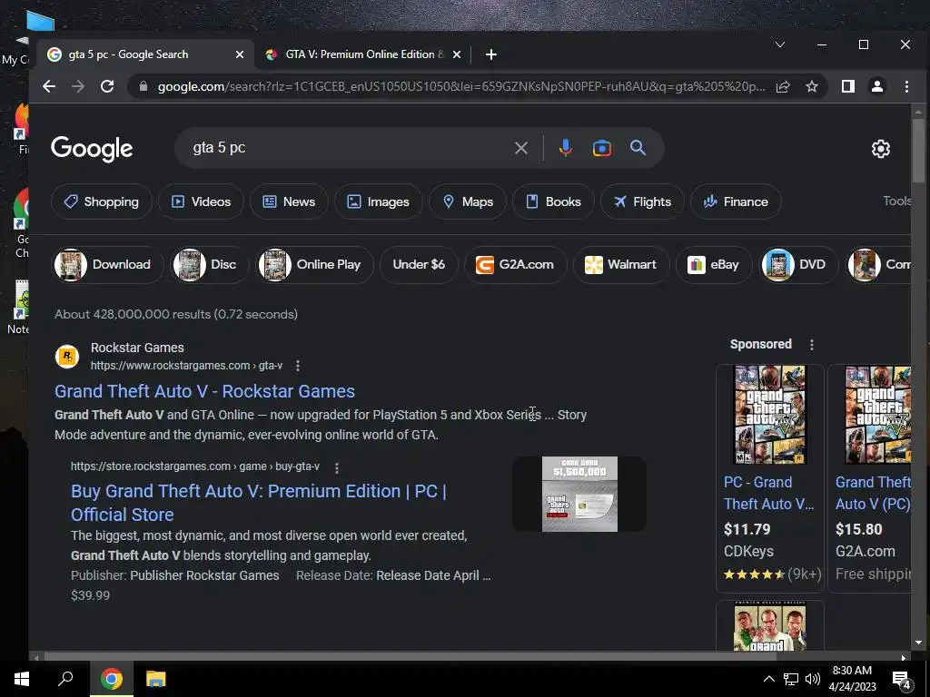Viewport: 930px width, 697px height.
Task: Filter results by Books
Action: click(554, 201)
